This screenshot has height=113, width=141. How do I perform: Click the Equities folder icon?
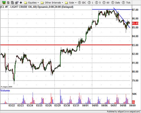coord(26,3)
